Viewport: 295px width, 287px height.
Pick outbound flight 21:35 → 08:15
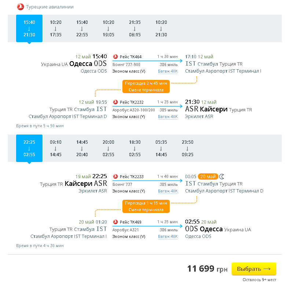tap(135, 29)
